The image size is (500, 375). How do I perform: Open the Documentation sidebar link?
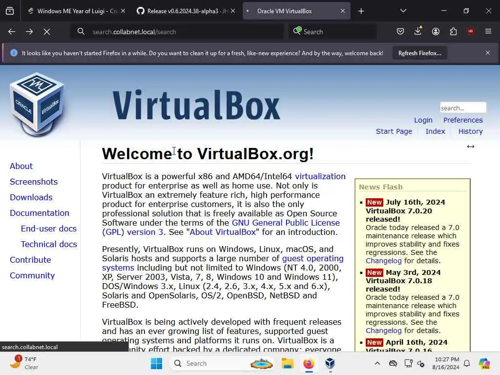40,213
